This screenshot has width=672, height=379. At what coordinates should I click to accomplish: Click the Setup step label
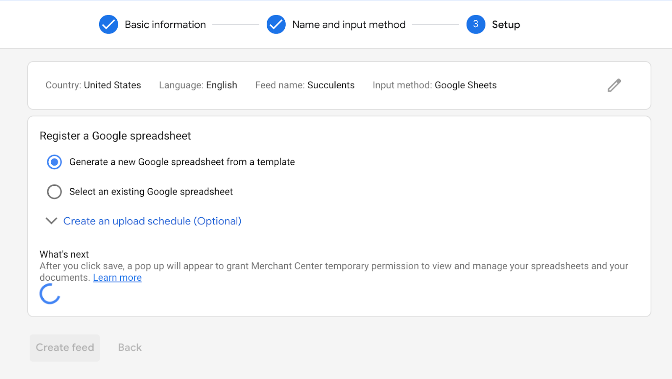tap(506, 25)
